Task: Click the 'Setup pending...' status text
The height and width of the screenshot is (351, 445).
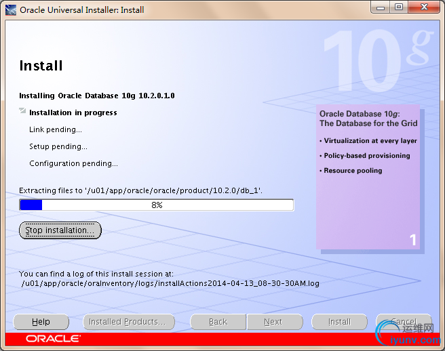Action: point(58,146)
